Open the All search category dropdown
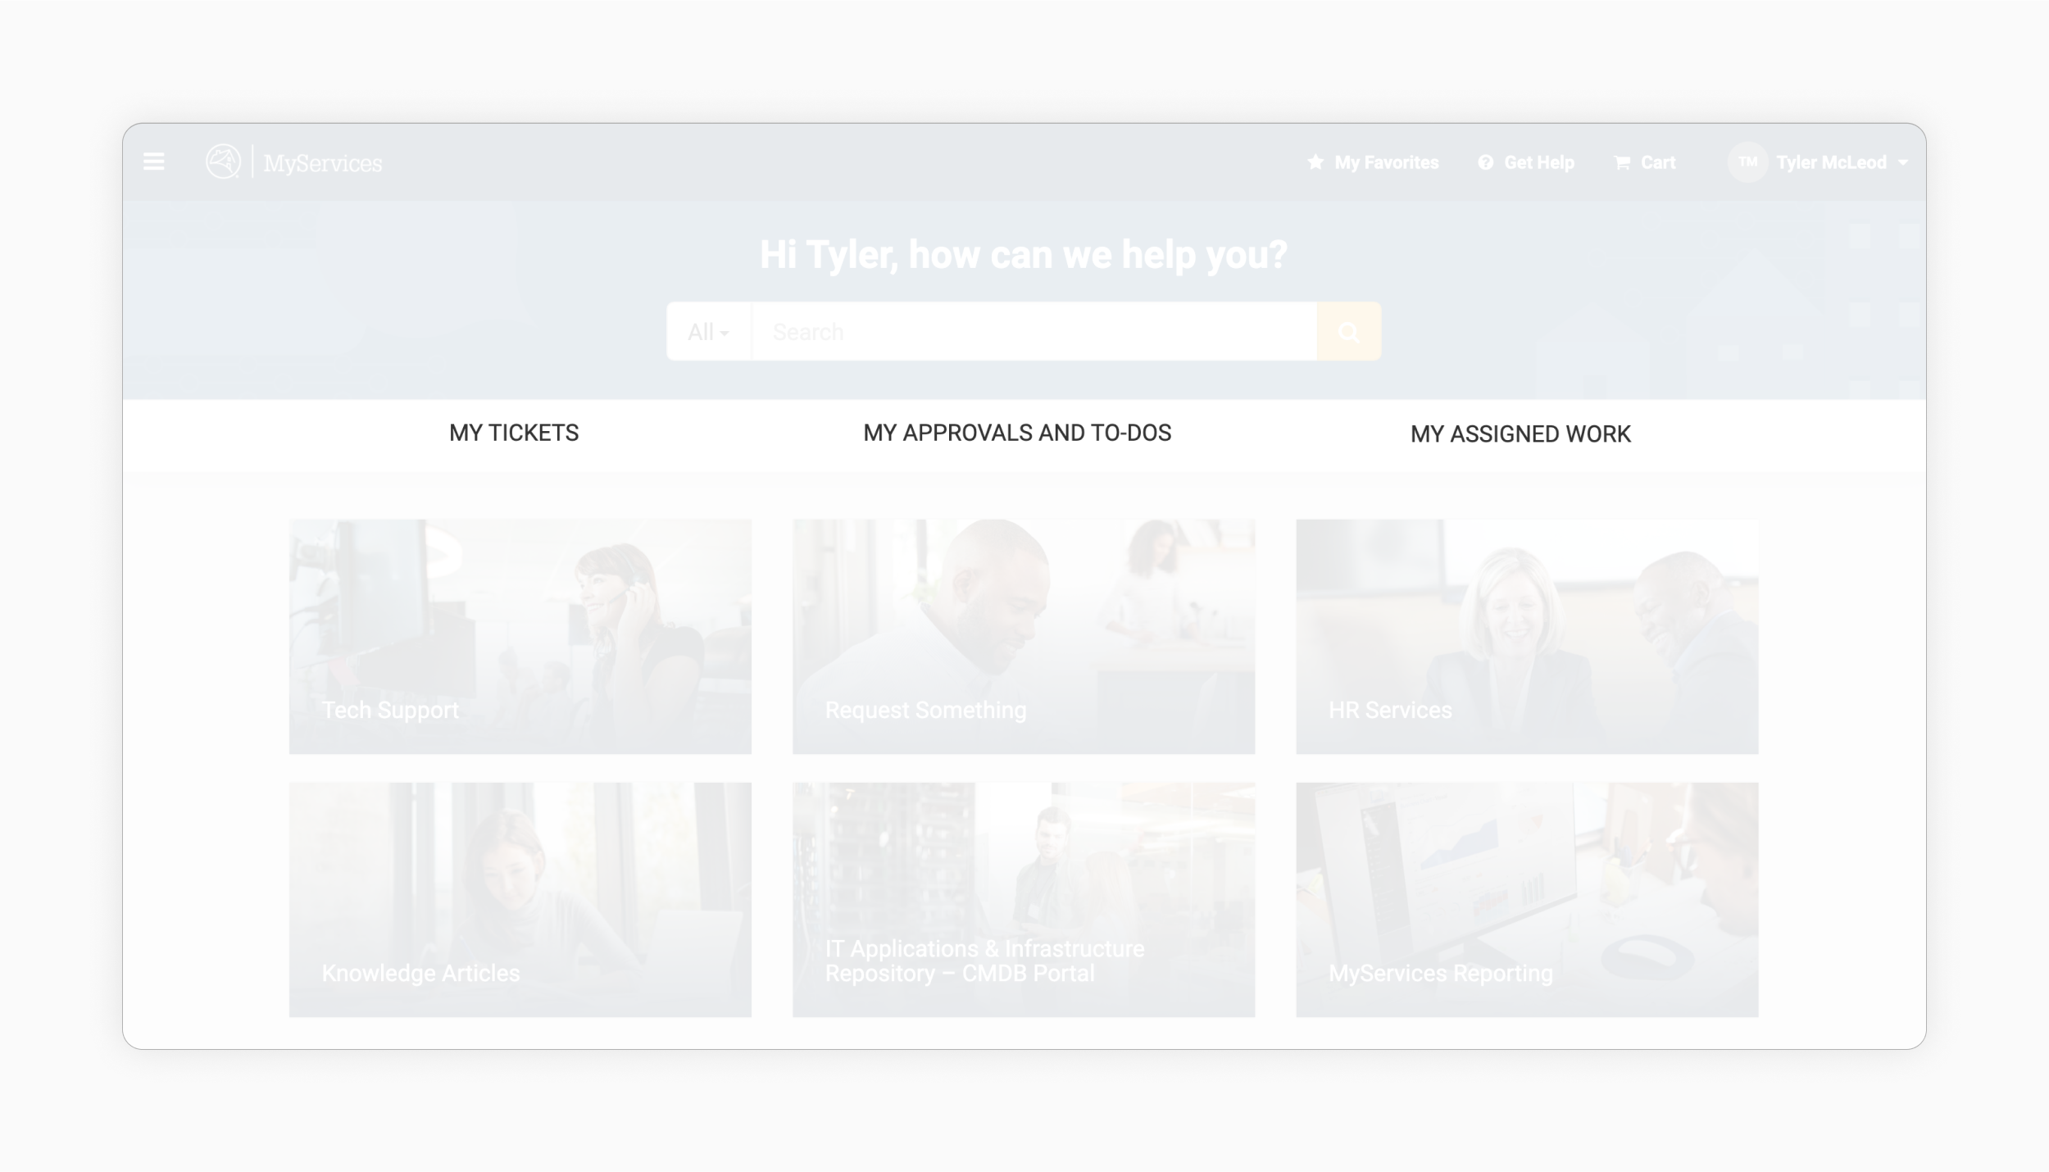 pyautogui.click(x=708, y=332)
